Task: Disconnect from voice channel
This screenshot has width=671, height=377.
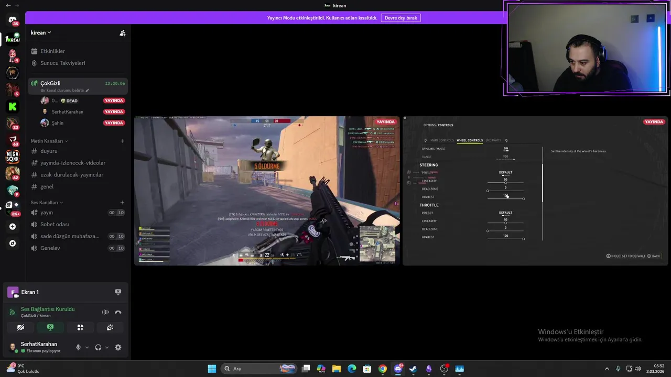Action: [118, 312]
